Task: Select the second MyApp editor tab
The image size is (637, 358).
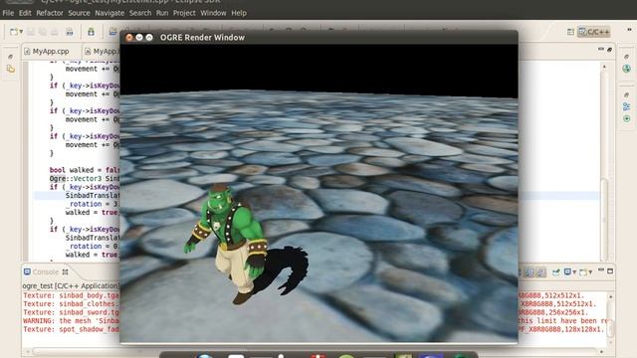Action: click(x=102, y=51)
